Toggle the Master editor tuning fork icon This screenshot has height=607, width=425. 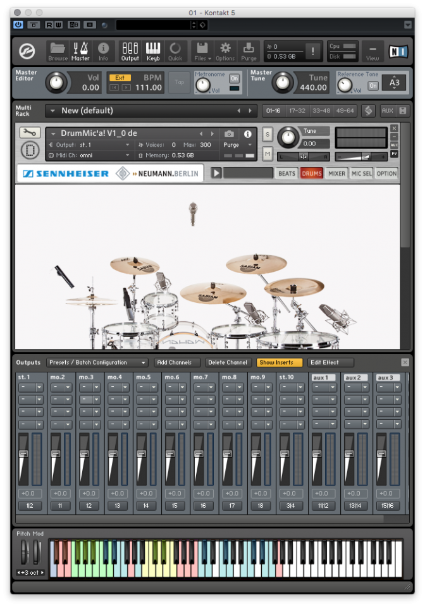pyautogui.click(x=80, y=51)
